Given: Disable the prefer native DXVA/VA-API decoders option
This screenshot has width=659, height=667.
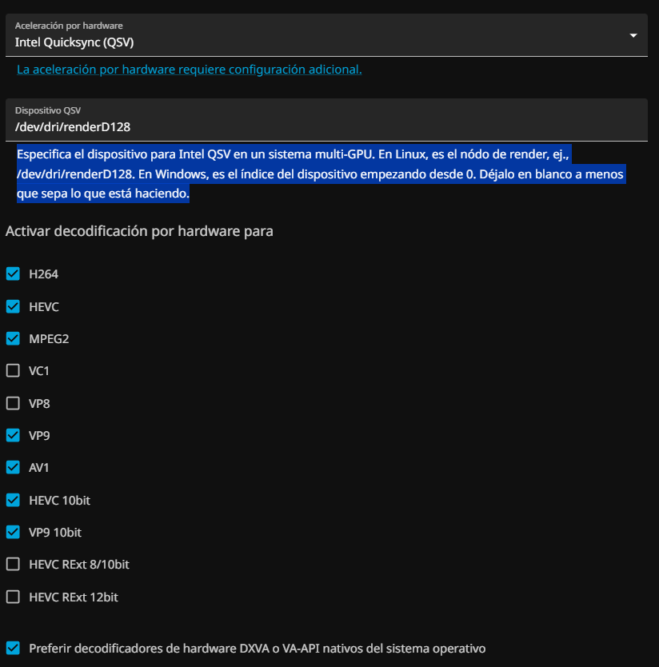Looking at the screenshot, I should (x=13, y=648).
